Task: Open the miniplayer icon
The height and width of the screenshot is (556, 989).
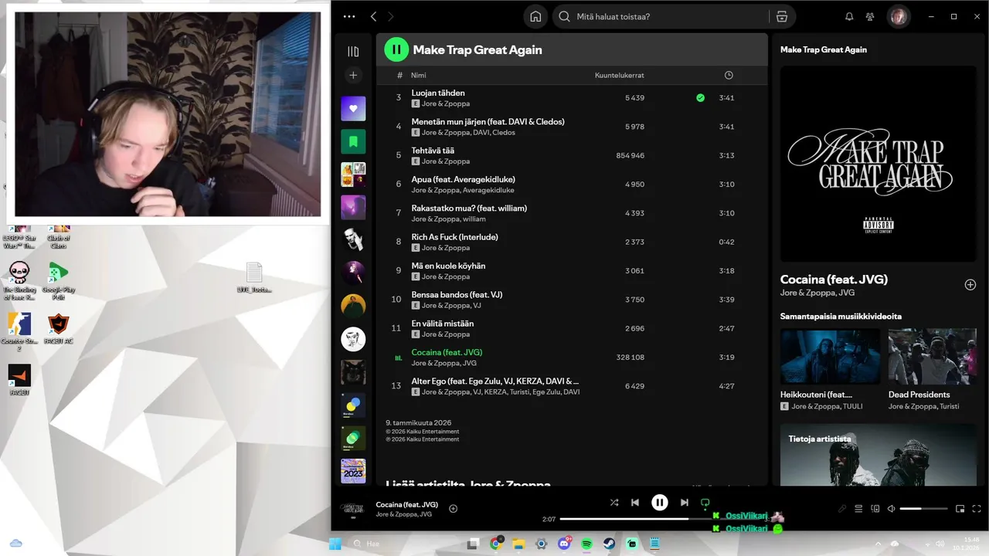Action: pyautogui.click(x=960, y=509)
